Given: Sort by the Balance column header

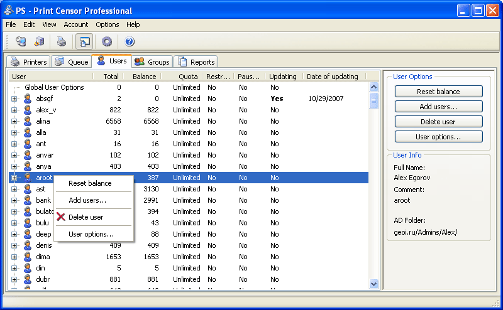Looking at the screenshot, I should click(142, 77).
